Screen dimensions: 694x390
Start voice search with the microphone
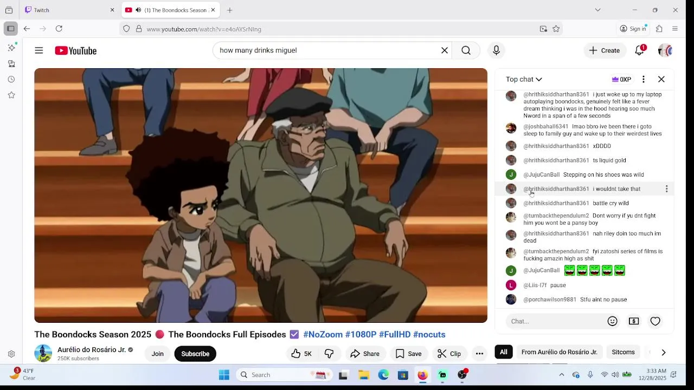[x=496, y=50]
